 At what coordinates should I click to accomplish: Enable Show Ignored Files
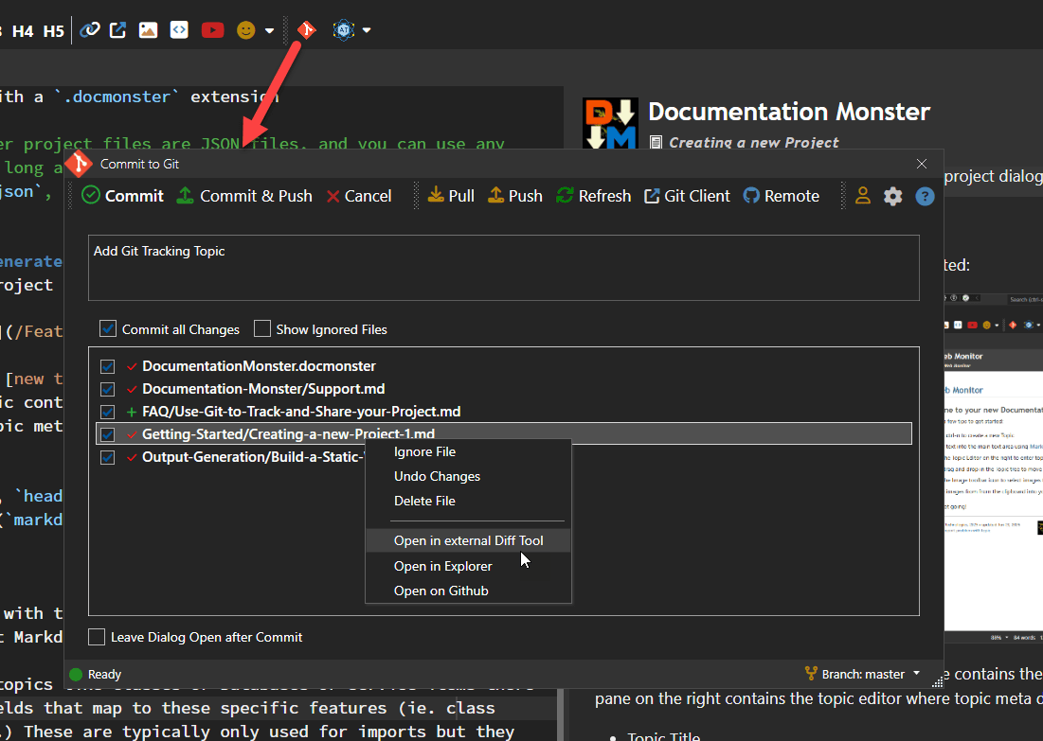(261, 329)
